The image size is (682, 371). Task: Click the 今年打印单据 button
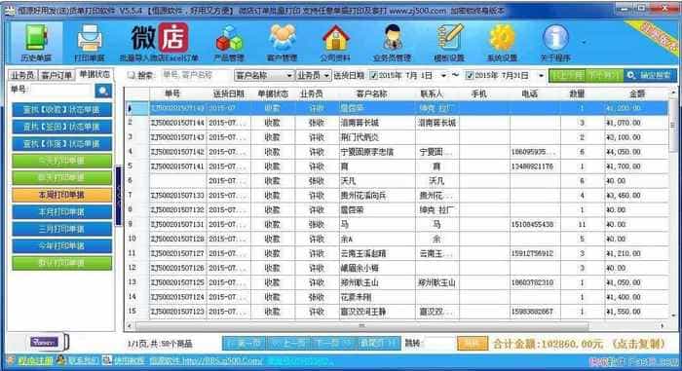(x=61, y=245)
